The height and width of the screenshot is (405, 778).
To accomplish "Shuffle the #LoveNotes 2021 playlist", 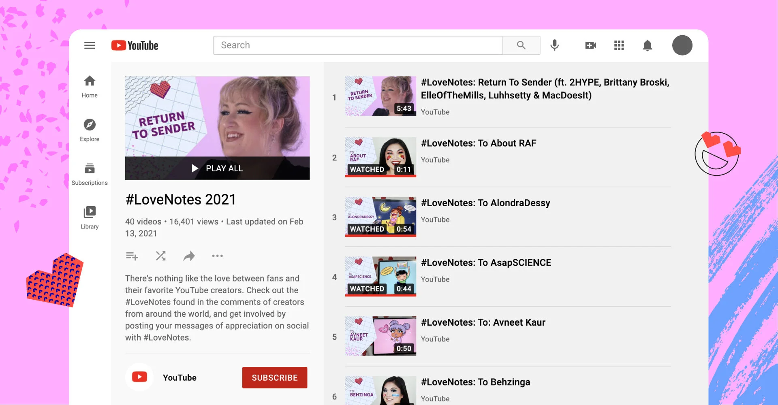I will click(161, 256).
